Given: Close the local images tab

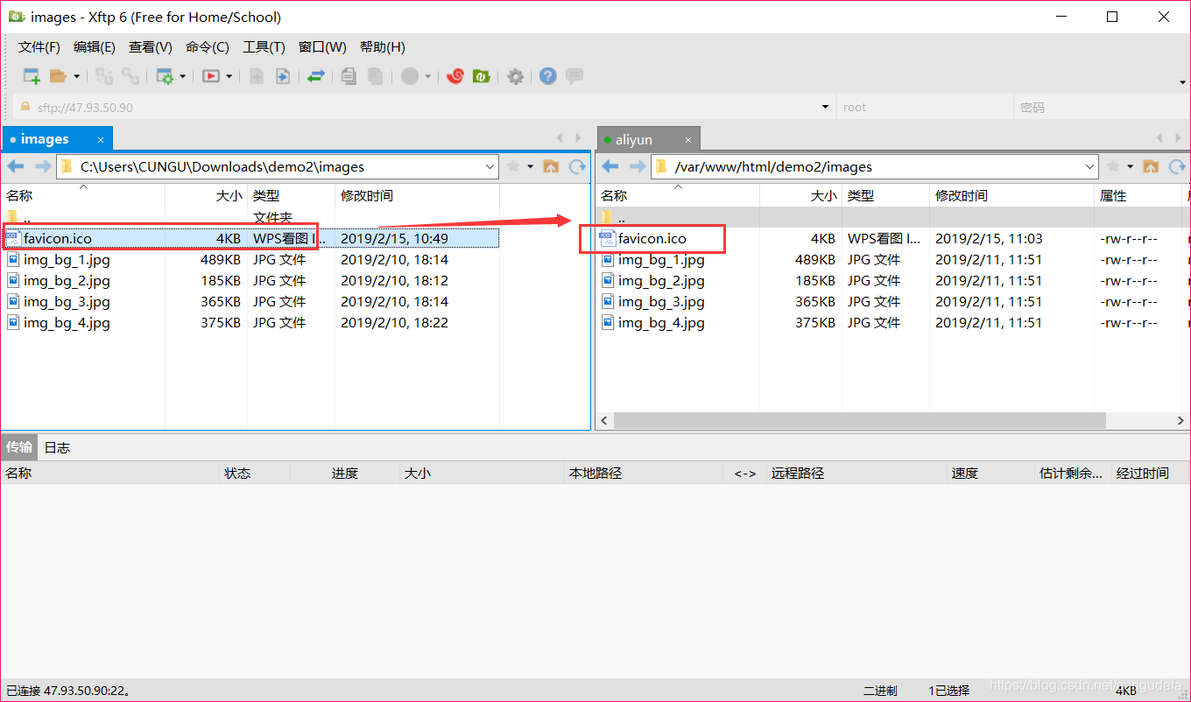Looking at the screenshot, I should [101, 139].
